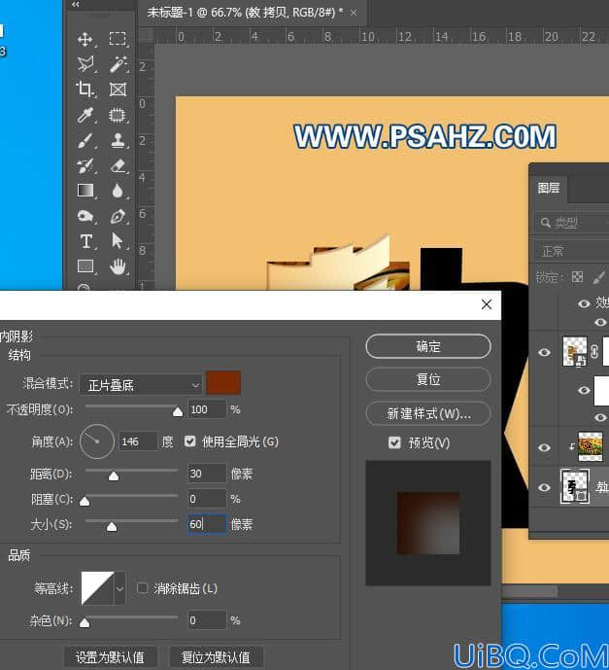Image resolution: width=609 pixels, height=670 pixels.
Task: Select the Pen tool
Action: pyautogui.click(x=118, y=216)
